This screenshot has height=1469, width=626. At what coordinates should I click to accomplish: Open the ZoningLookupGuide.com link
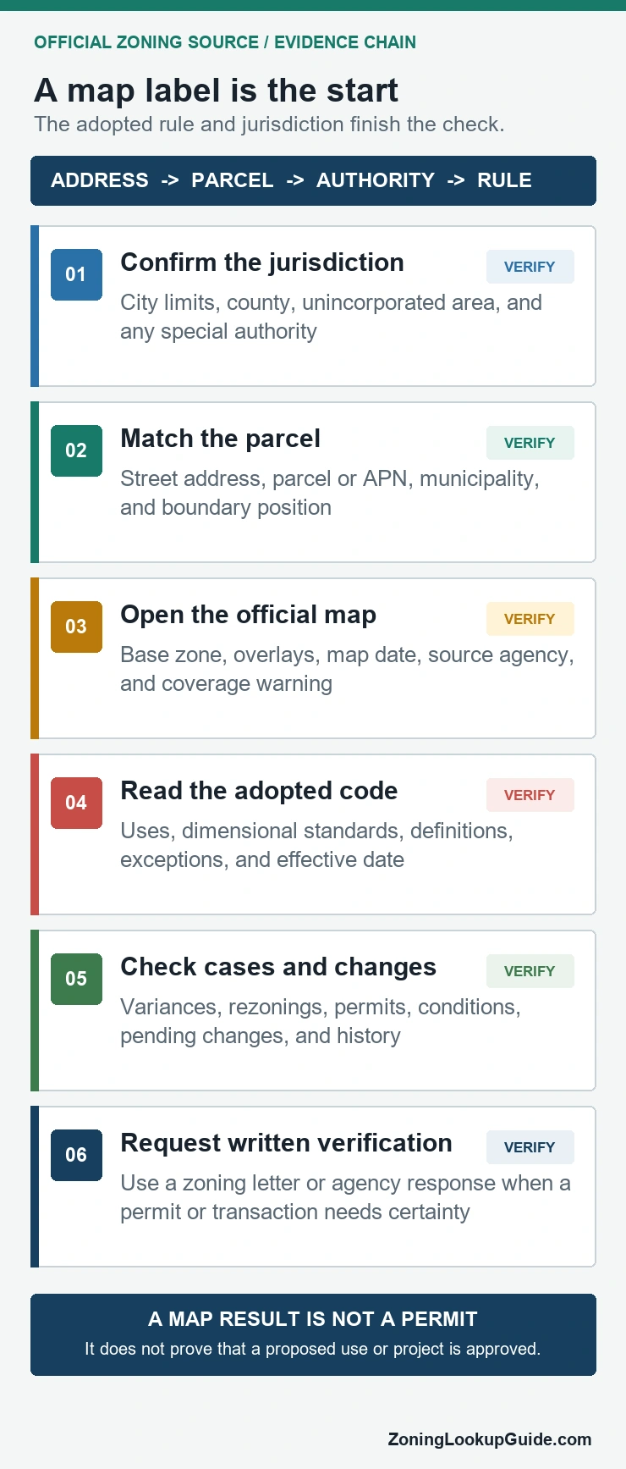(x=490, y=1439)
